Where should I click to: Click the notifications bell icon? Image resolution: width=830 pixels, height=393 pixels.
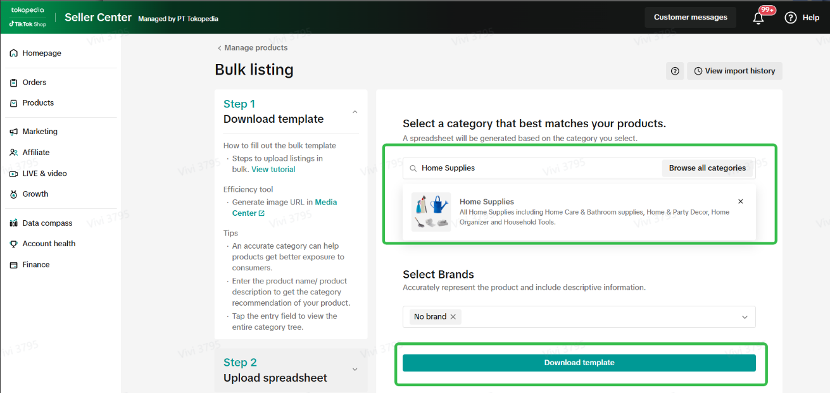(758, 18)
